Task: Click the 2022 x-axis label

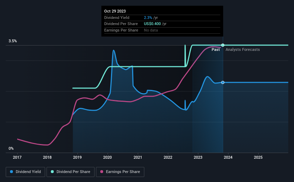Action: 168,157
